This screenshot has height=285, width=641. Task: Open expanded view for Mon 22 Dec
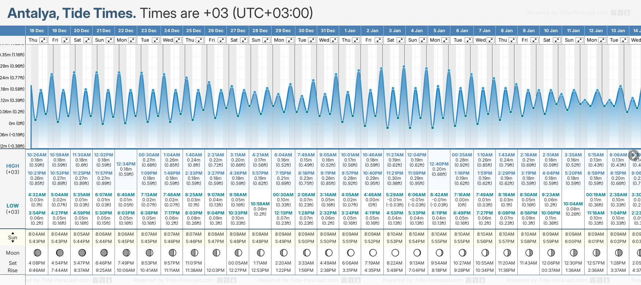(x=132, y=40)
